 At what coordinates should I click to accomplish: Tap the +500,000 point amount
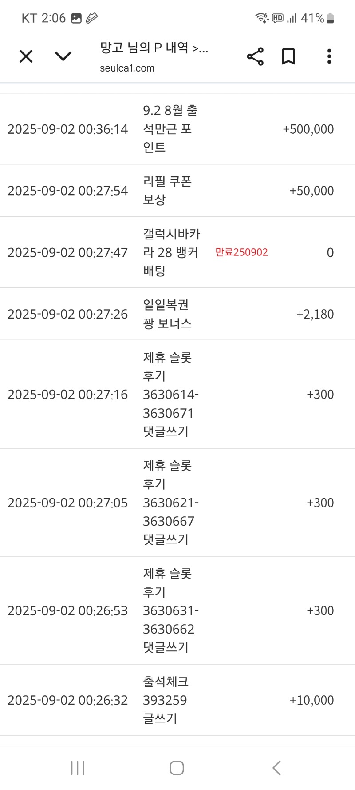coord(308,129)
